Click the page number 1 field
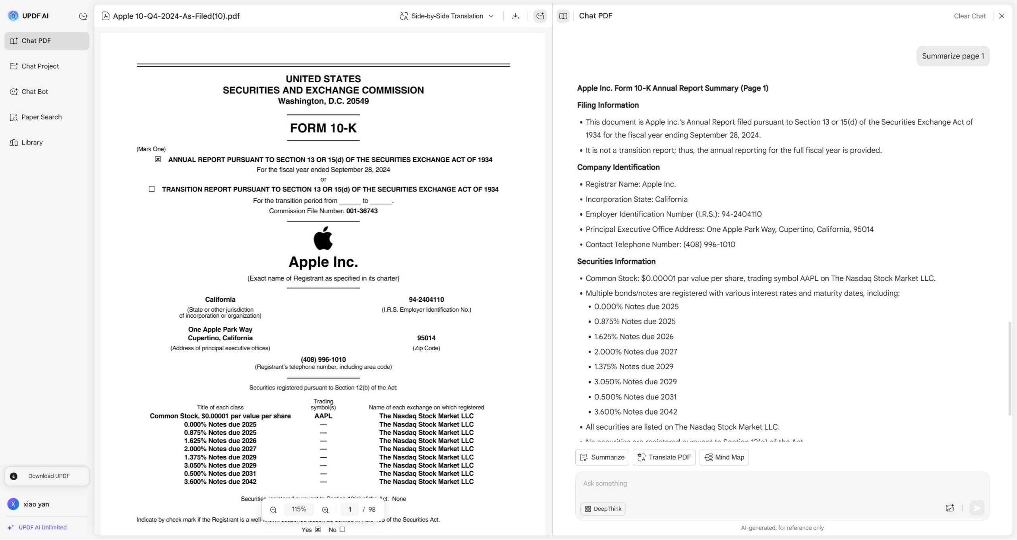The image size is (1017, 540). tap(350, 509)
